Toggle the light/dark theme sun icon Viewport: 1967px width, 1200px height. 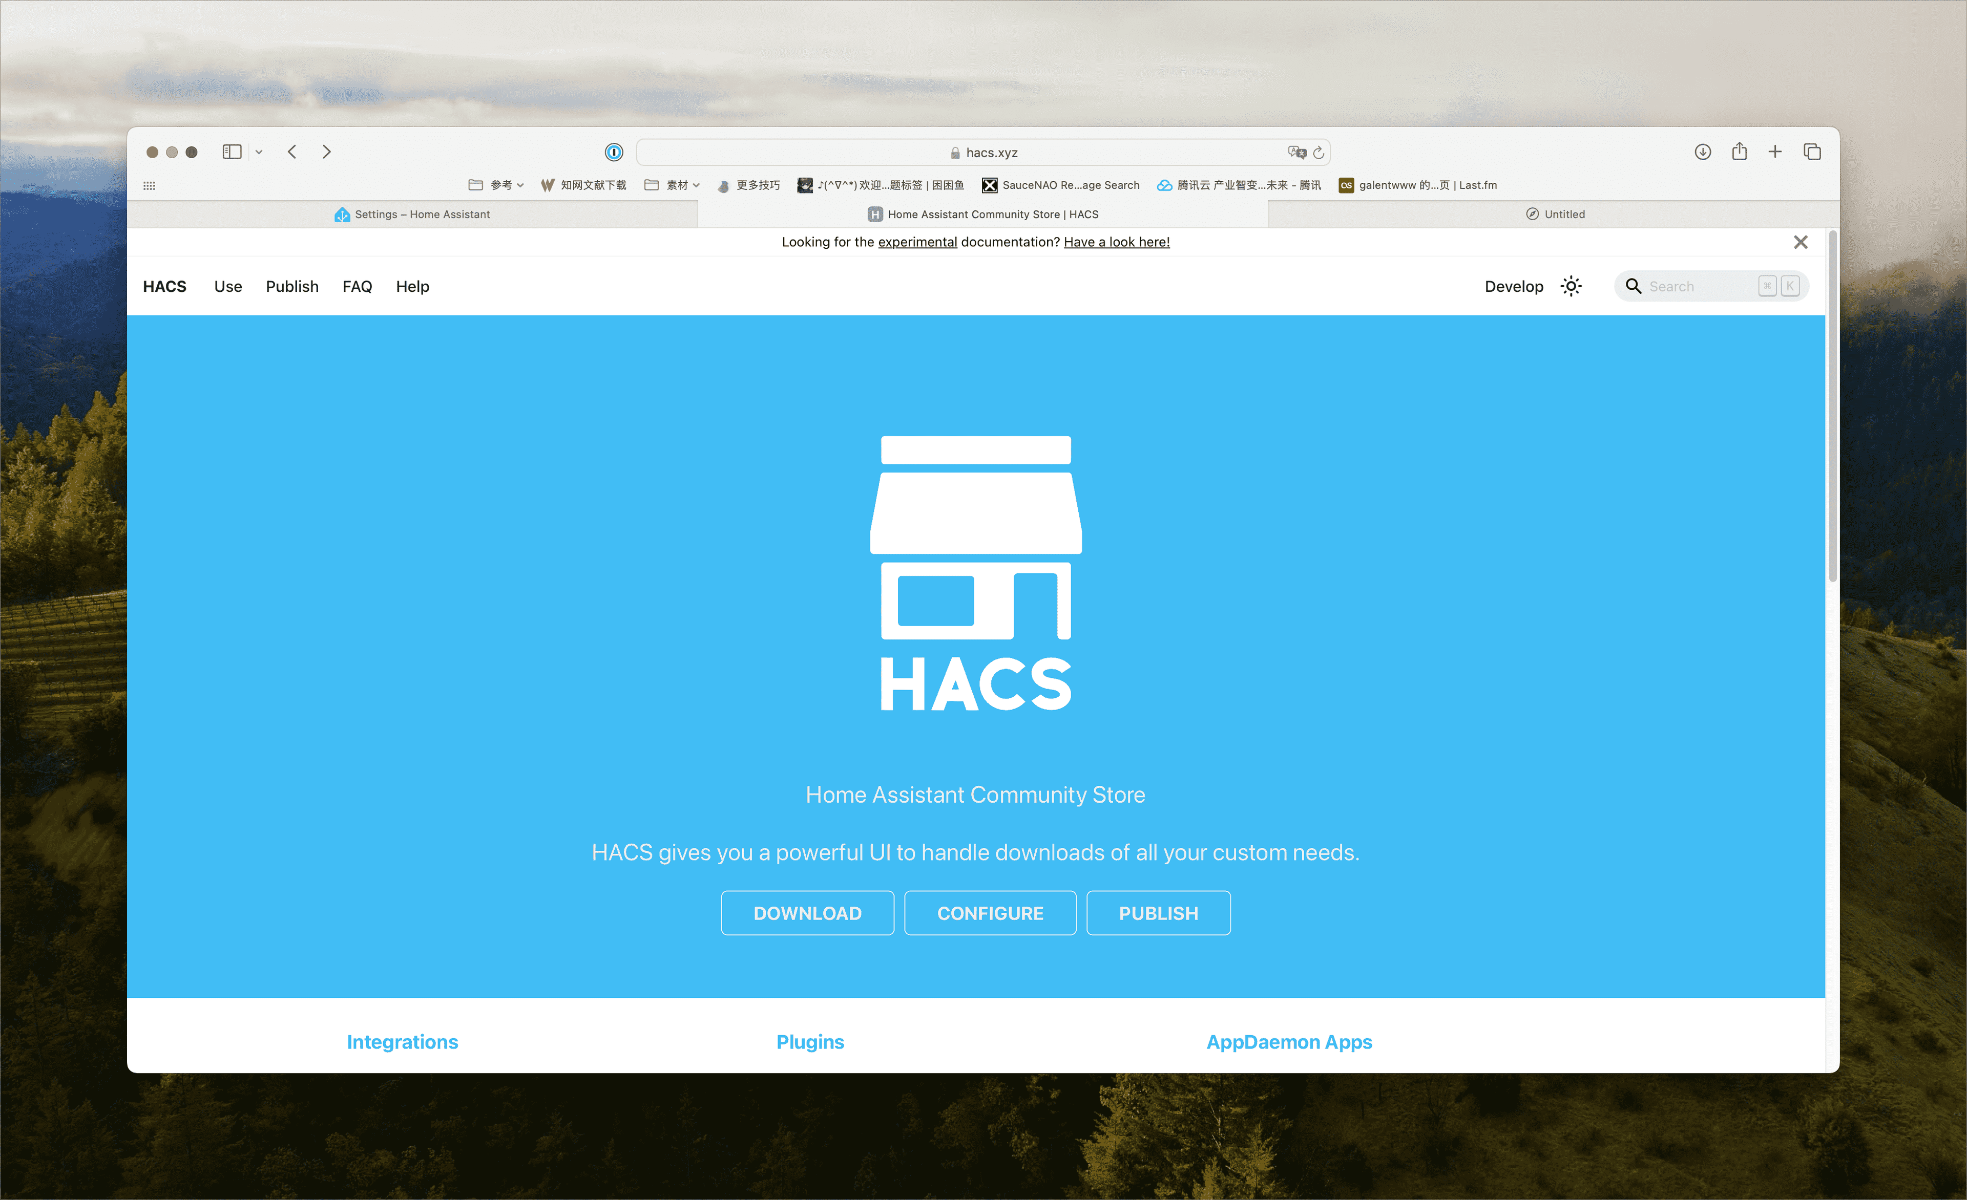pyautogui.click(x=1570, y=287)
